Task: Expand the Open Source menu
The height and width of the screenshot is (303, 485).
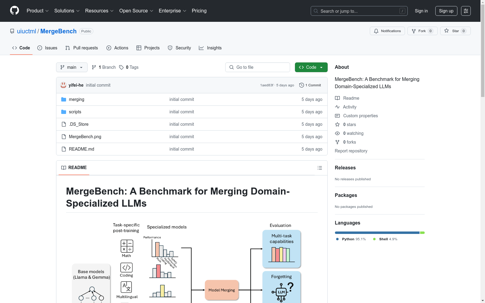Action: [136, 11]
